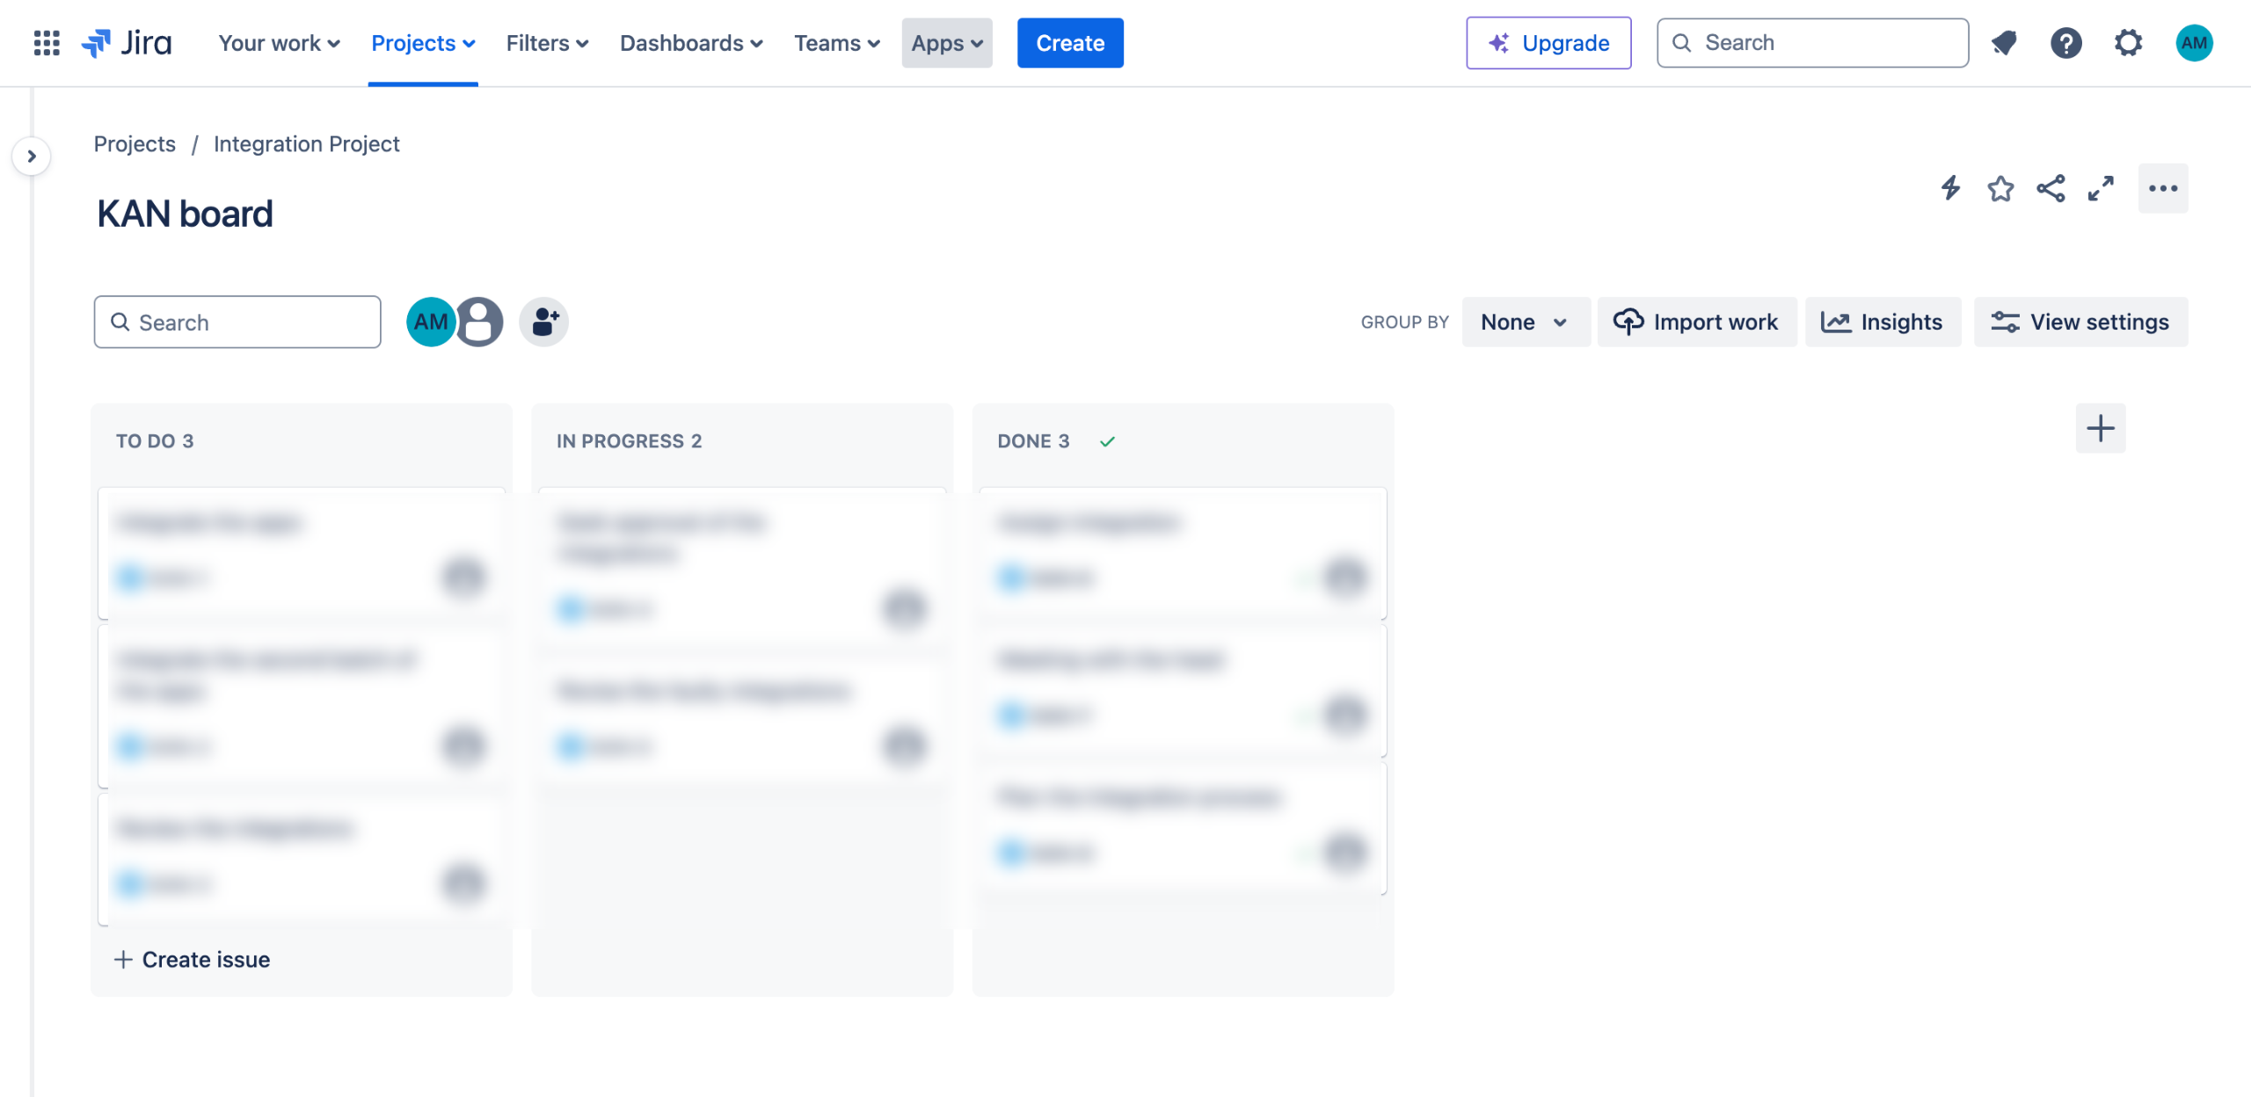Open the automation lightning bolt icon
Viewport: 2251px width, 1097px height.
[1950, 188]
